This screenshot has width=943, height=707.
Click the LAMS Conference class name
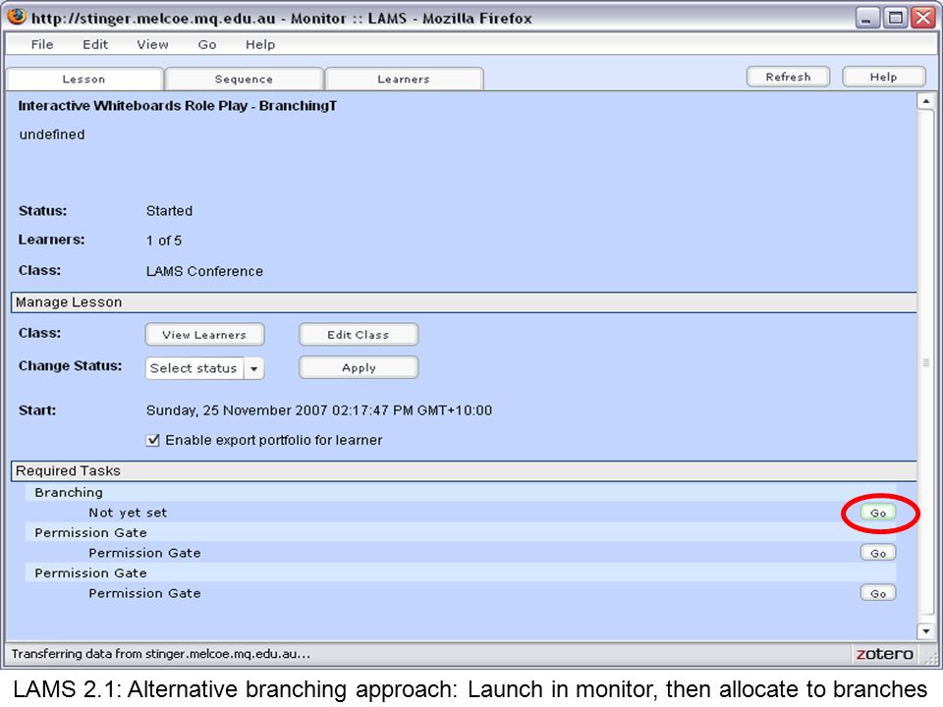click(x=204, y=271)
